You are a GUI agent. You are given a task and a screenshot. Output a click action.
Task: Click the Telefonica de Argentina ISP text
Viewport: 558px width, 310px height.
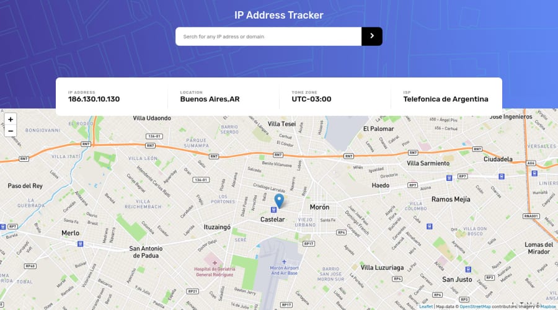[446, 99]
